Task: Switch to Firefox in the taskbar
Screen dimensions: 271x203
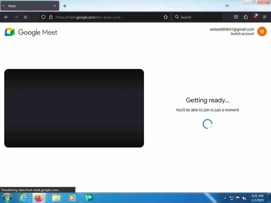Action: point(39,198)
